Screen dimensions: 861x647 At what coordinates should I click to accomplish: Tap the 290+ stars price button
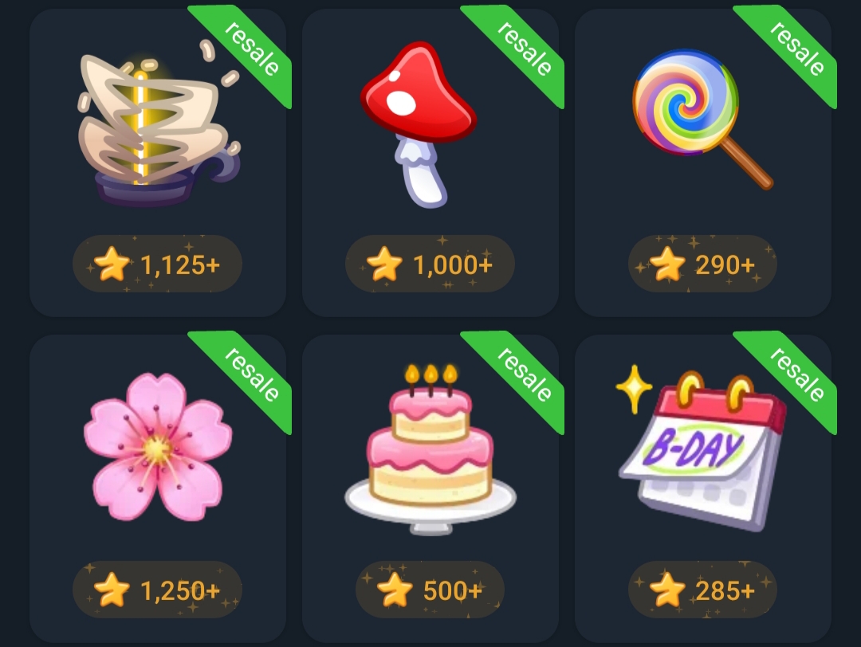click(x=702, y=264)
